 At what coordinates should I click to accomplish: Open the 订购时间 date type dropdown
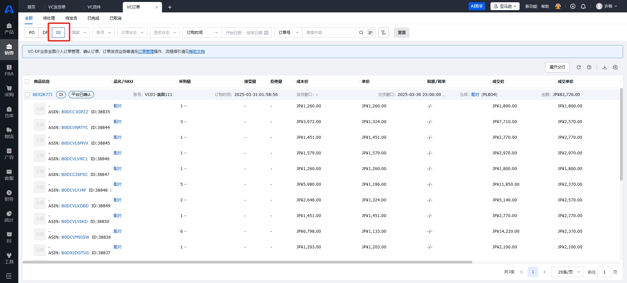202,33
